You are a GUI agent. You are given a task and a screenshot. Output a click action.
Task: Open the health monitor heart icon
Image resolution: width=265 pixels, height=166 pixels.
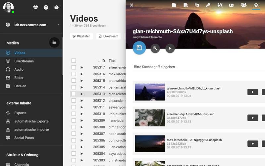35,7
